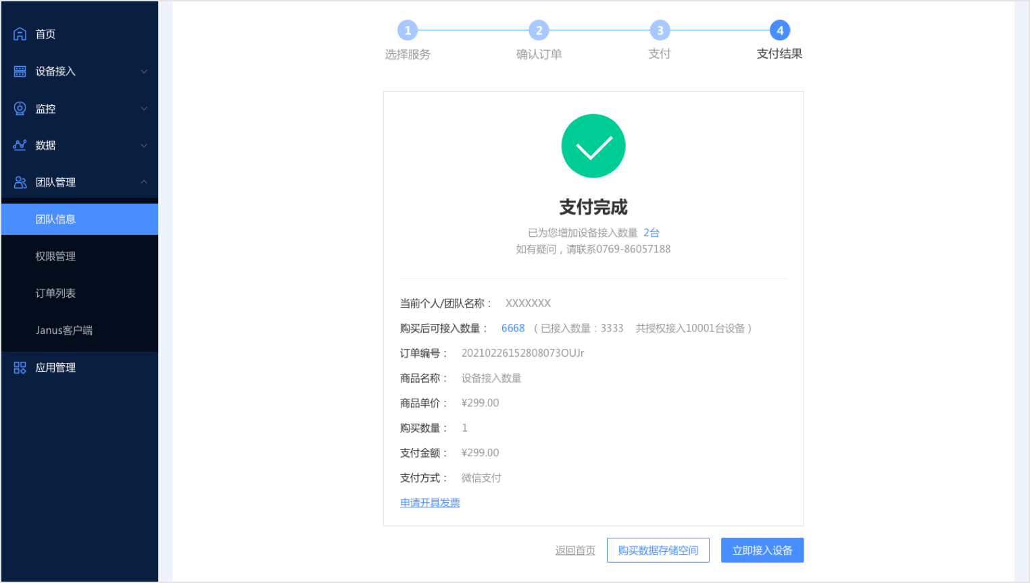Click the home icon in sidebar
The height and width of the screenshot is (583, 1030).
[20, 34]
